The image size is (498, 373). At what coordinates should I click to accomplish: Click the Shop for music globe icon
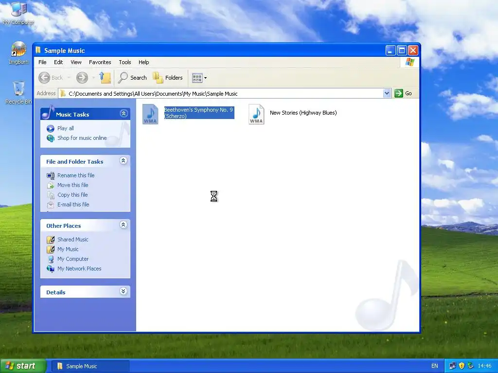pos(51,138)
